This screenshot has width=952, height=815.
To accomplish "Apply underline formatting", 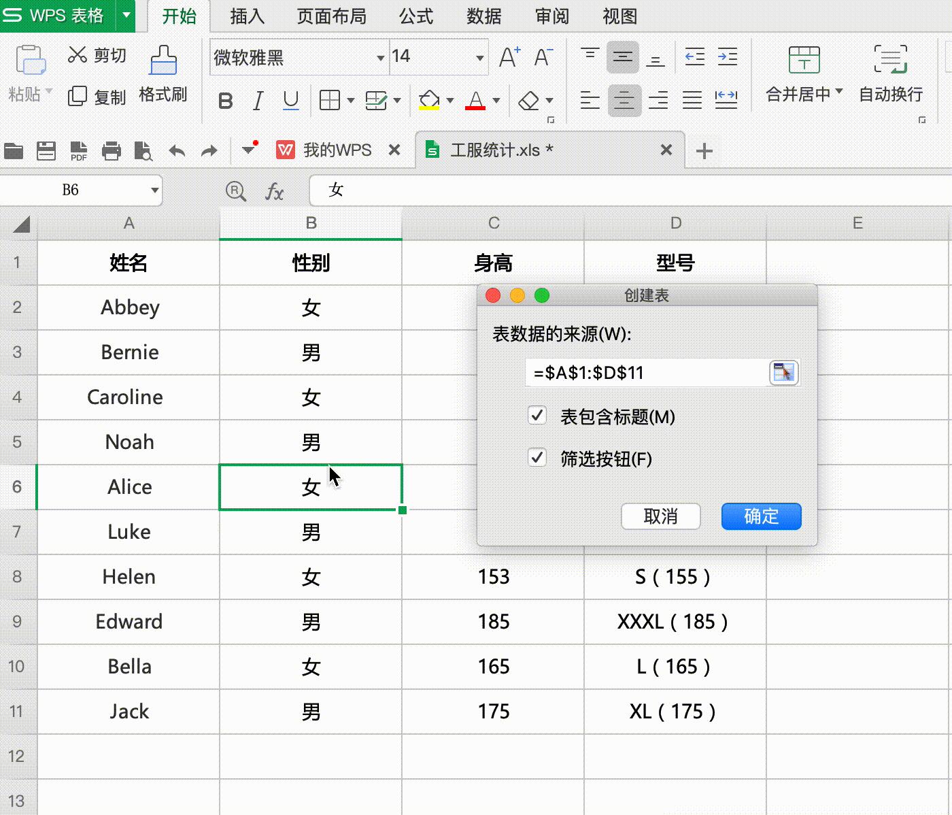I will [x=290, y=100].
